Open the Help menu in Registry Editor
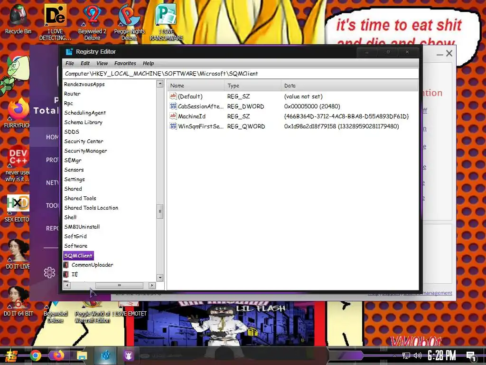Viewport: 486px width, 365px height. pos(148,63)
